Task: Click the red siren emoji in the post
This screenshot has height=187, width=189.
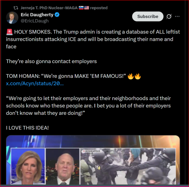Action: [x=9, y=32]
